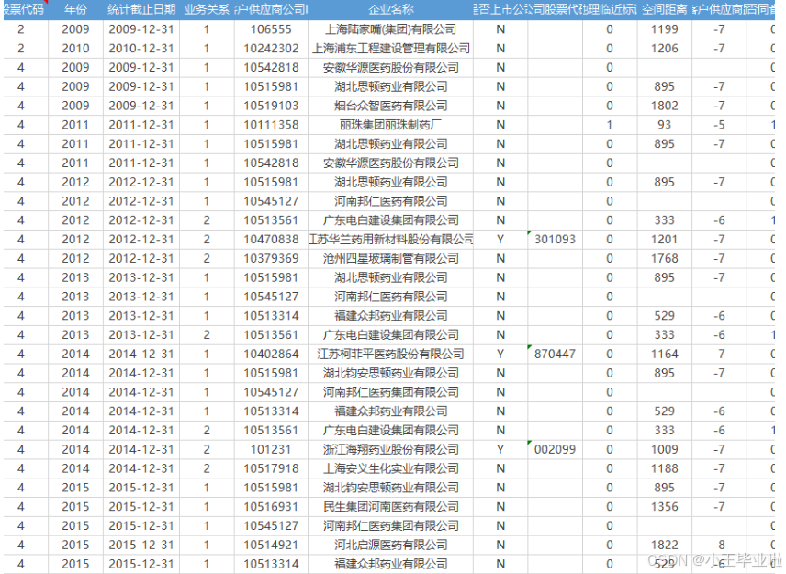Image resolution: width=786 pixels, height=574 pixels.
Task: Select the stock code cell 002099
Action: 555,450
